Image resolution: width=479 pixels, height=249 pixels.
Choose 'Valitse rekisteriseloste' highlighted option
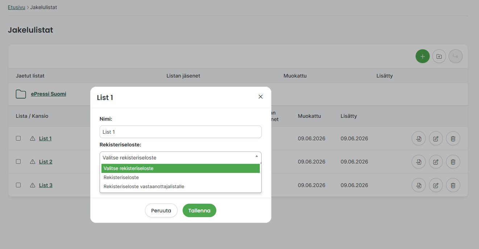180,169
